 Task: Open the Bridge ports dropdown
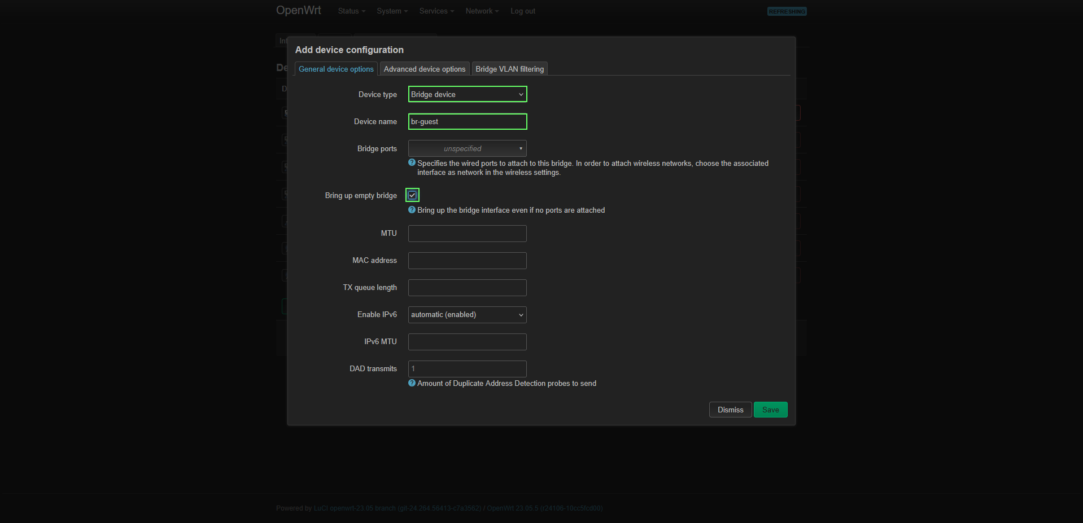click(x=468, y=148)
